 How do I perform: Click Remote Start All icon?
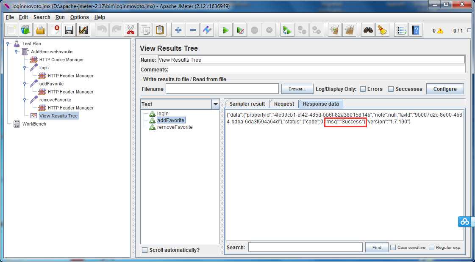pyautogui.click(x=287, y=30)
